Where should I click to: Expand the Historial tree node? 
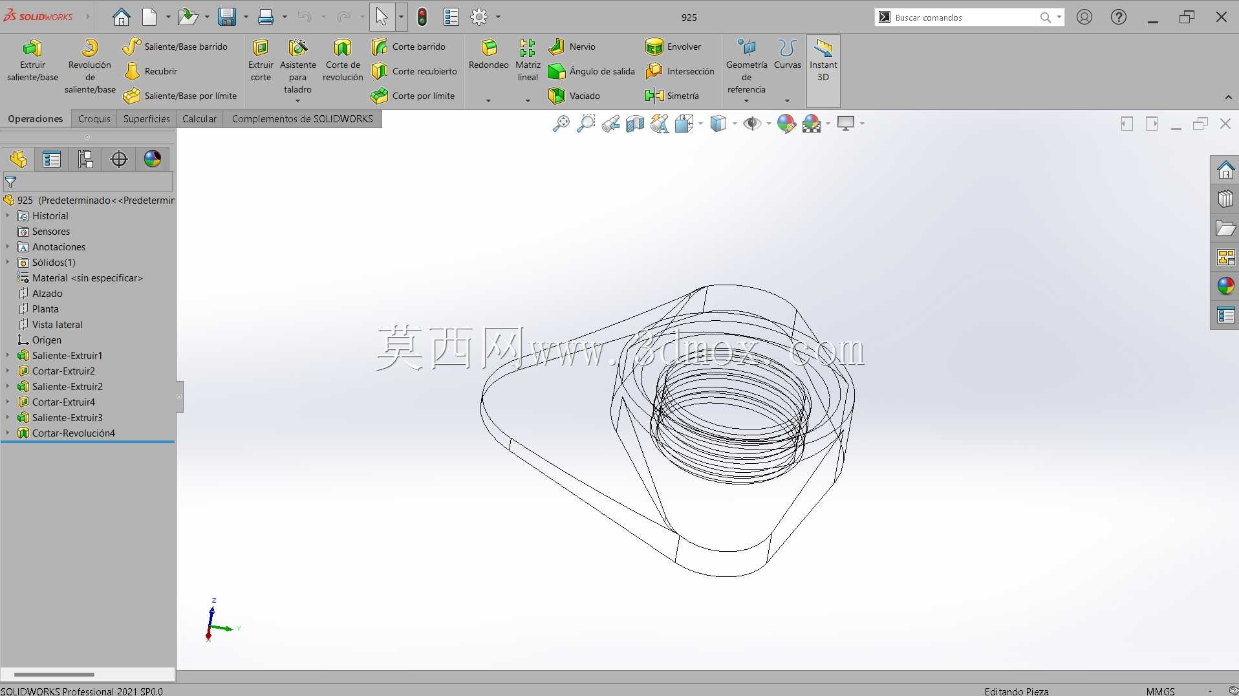[8, 215]
